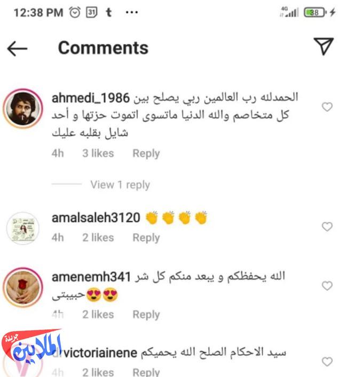The width and height of the screenshot is (338, 377).
Task: View 2 likes on amalsaleh3120 comment
Action: (98, 238)
